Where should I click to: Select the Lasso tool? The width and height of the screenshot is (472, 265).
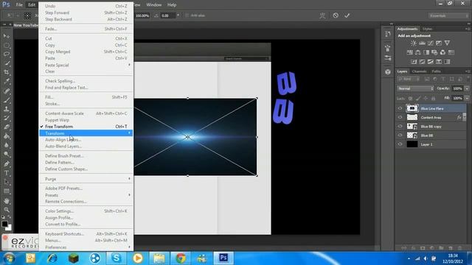point(7,54)
